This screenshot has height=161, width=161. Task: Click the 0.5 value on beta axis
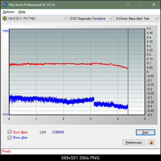[x=149, y=29]
